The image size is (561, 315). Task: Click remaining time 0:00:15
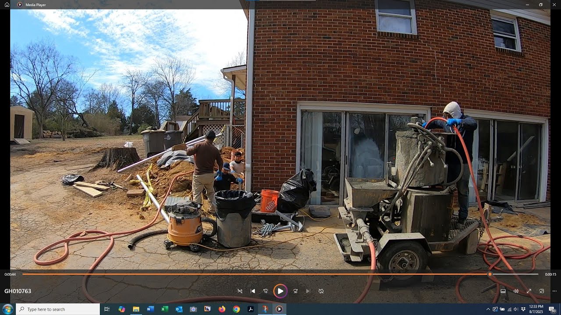coord(550,274)
